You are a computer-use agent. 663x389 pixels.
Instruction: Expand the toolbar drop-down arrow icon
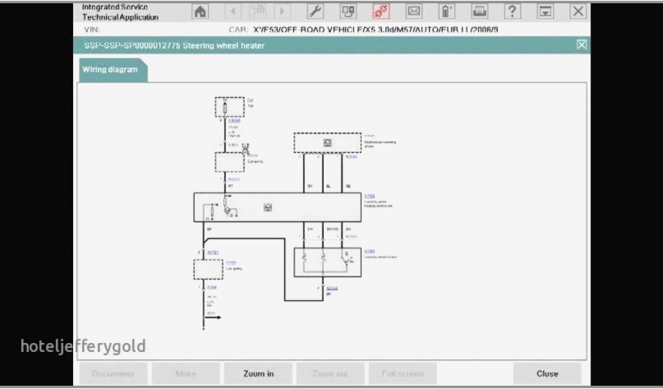(546, 11)
